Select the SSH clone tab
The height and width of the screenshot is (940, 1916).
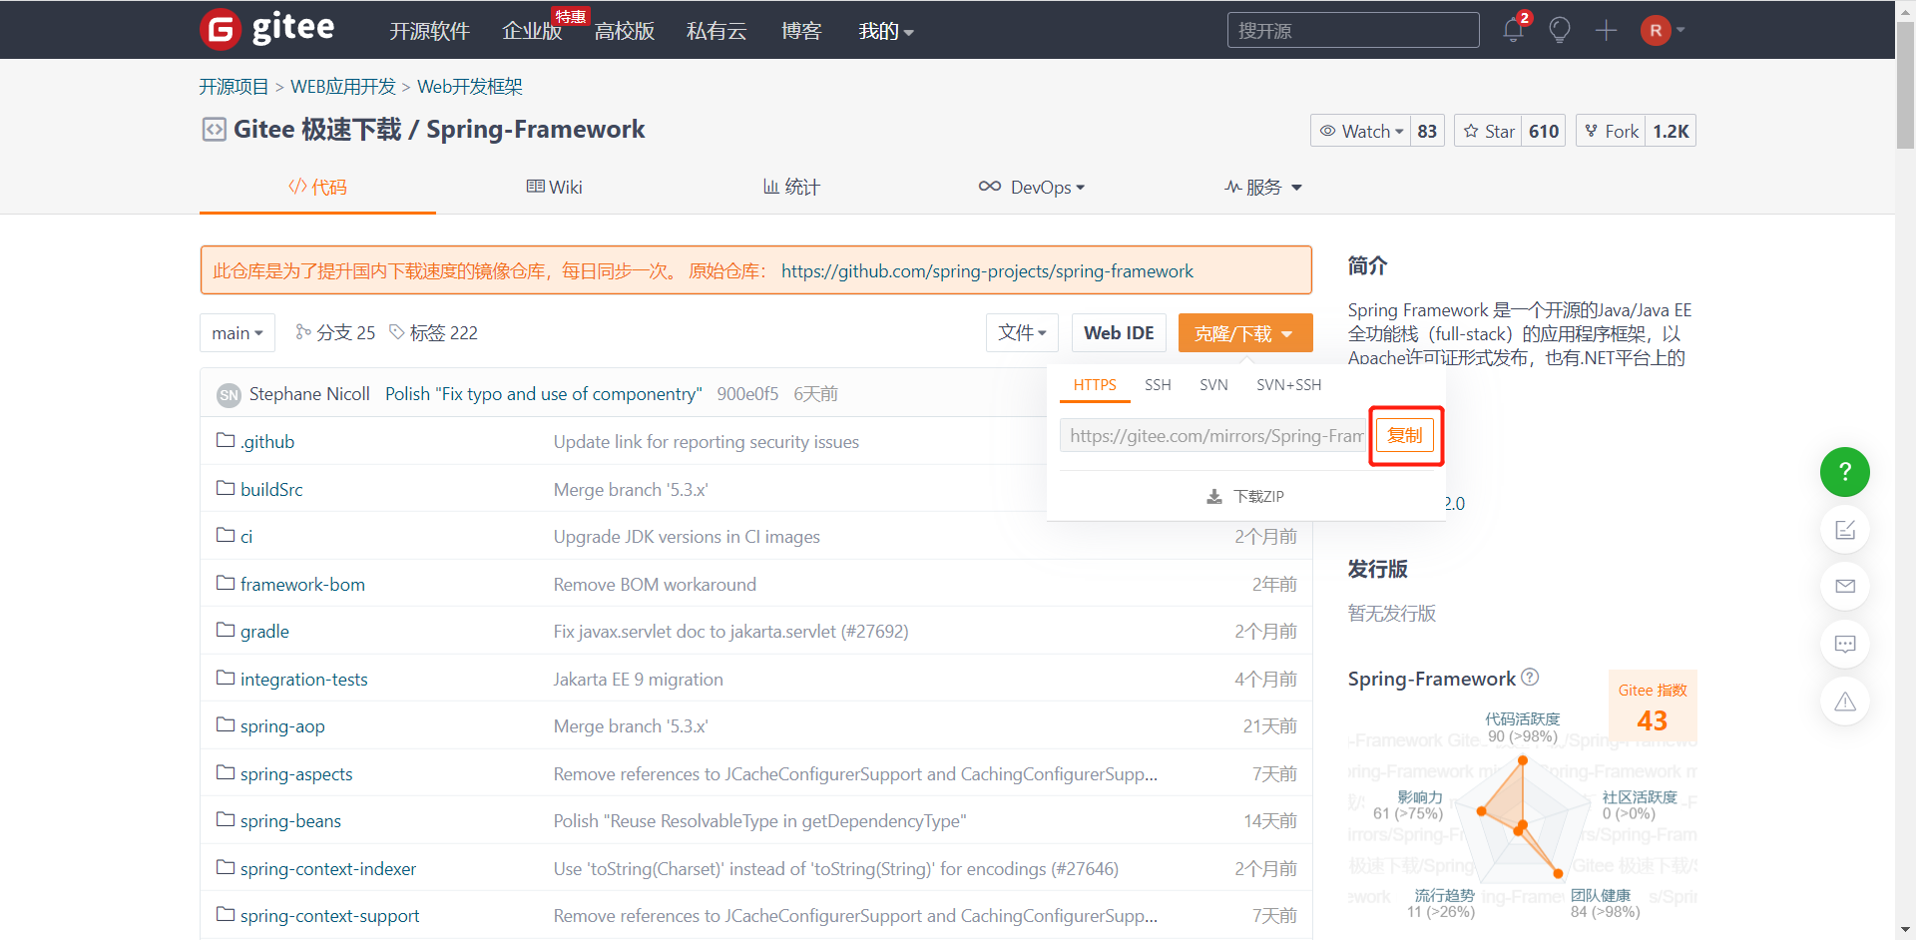(x=1158, y=385)
